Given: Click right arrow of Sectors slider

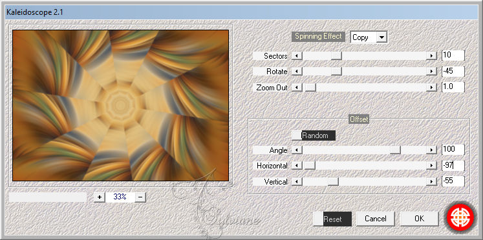Looking at the screenshot, I should coord(431,56).
